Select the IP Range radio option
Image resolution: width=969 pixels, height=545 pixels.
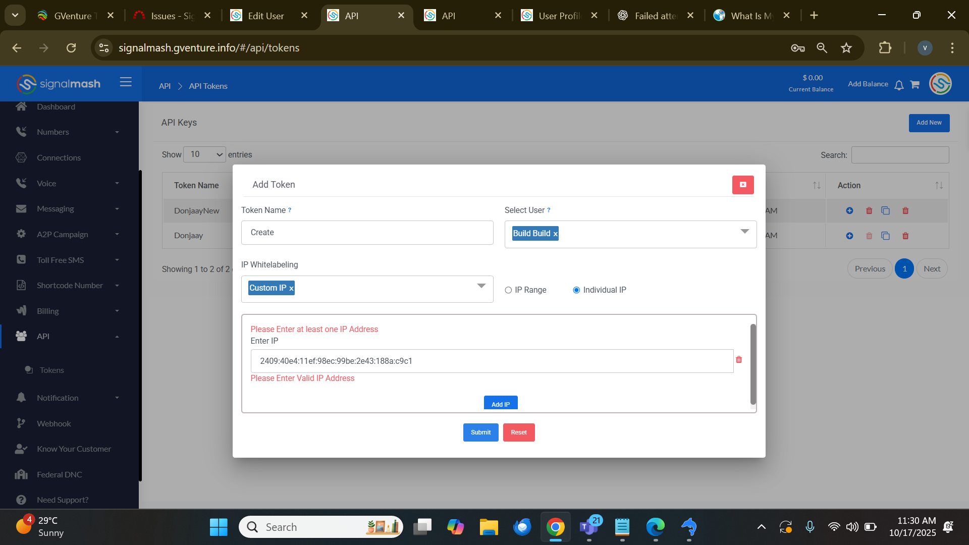(x=508, y=290)
